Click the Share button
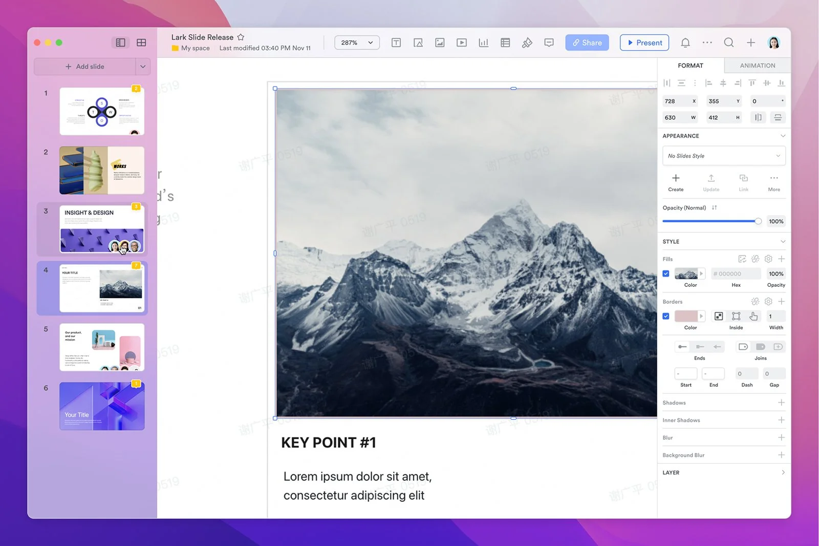819x546 pixels. click(587, 43)
